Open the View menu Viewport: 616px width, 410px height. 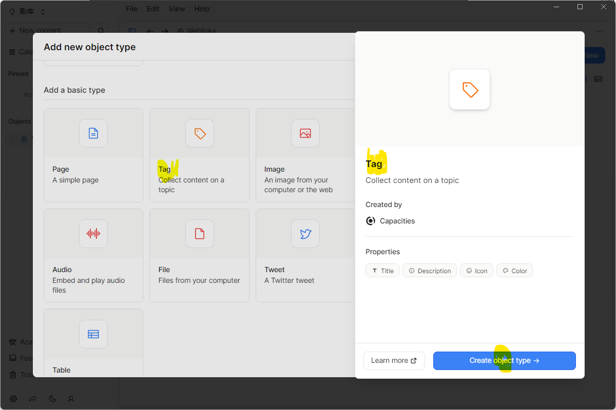click(x=177, y=9)
